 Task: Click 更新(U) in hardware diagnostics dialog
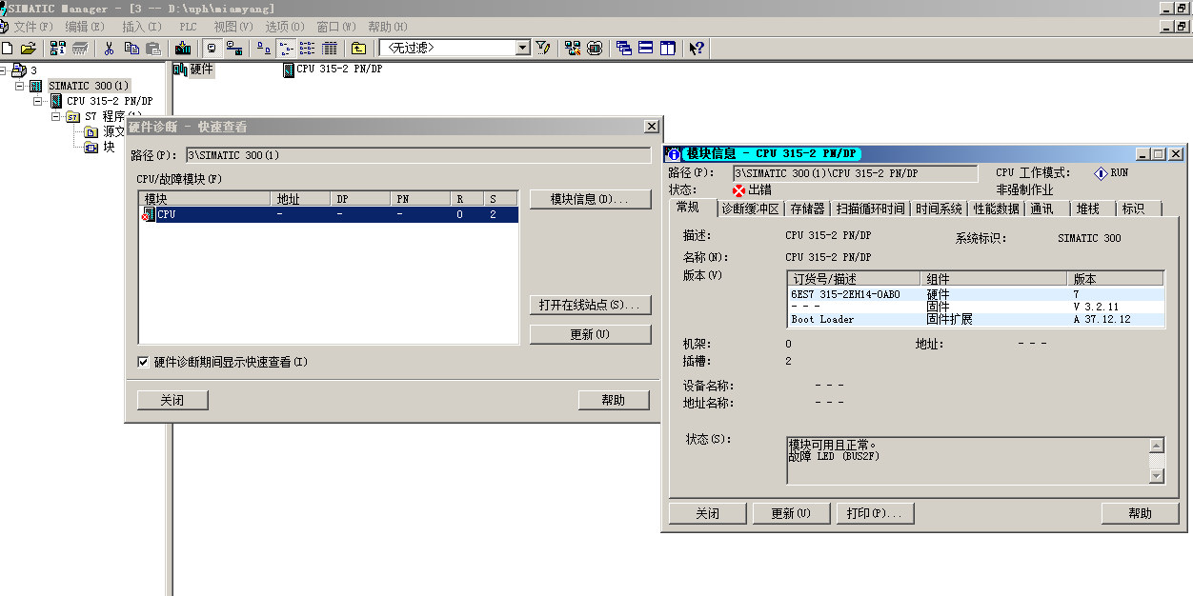[590, 334]
